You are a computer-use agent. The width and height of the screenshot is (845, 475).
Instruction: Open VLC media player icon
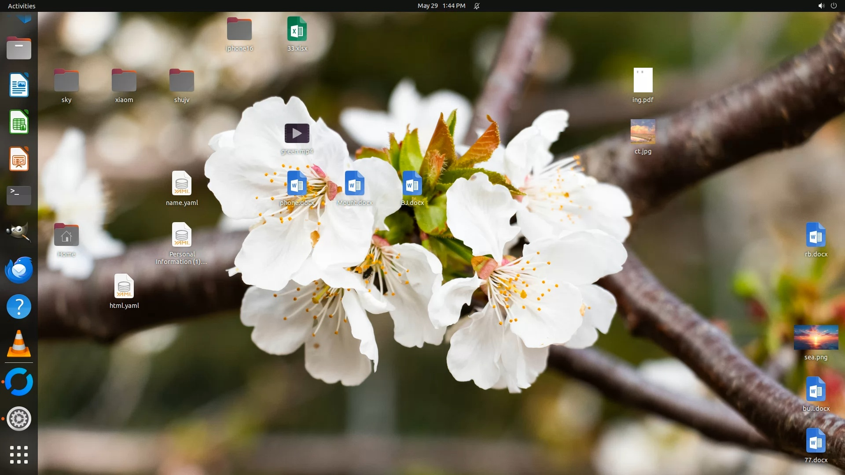tap(18, 343)
